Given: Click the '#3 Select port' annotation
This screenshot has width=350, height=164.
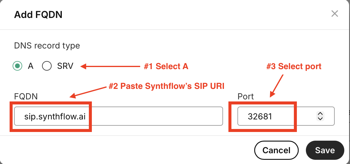Looking at the screenshot, I should click(x=294, y=66).
